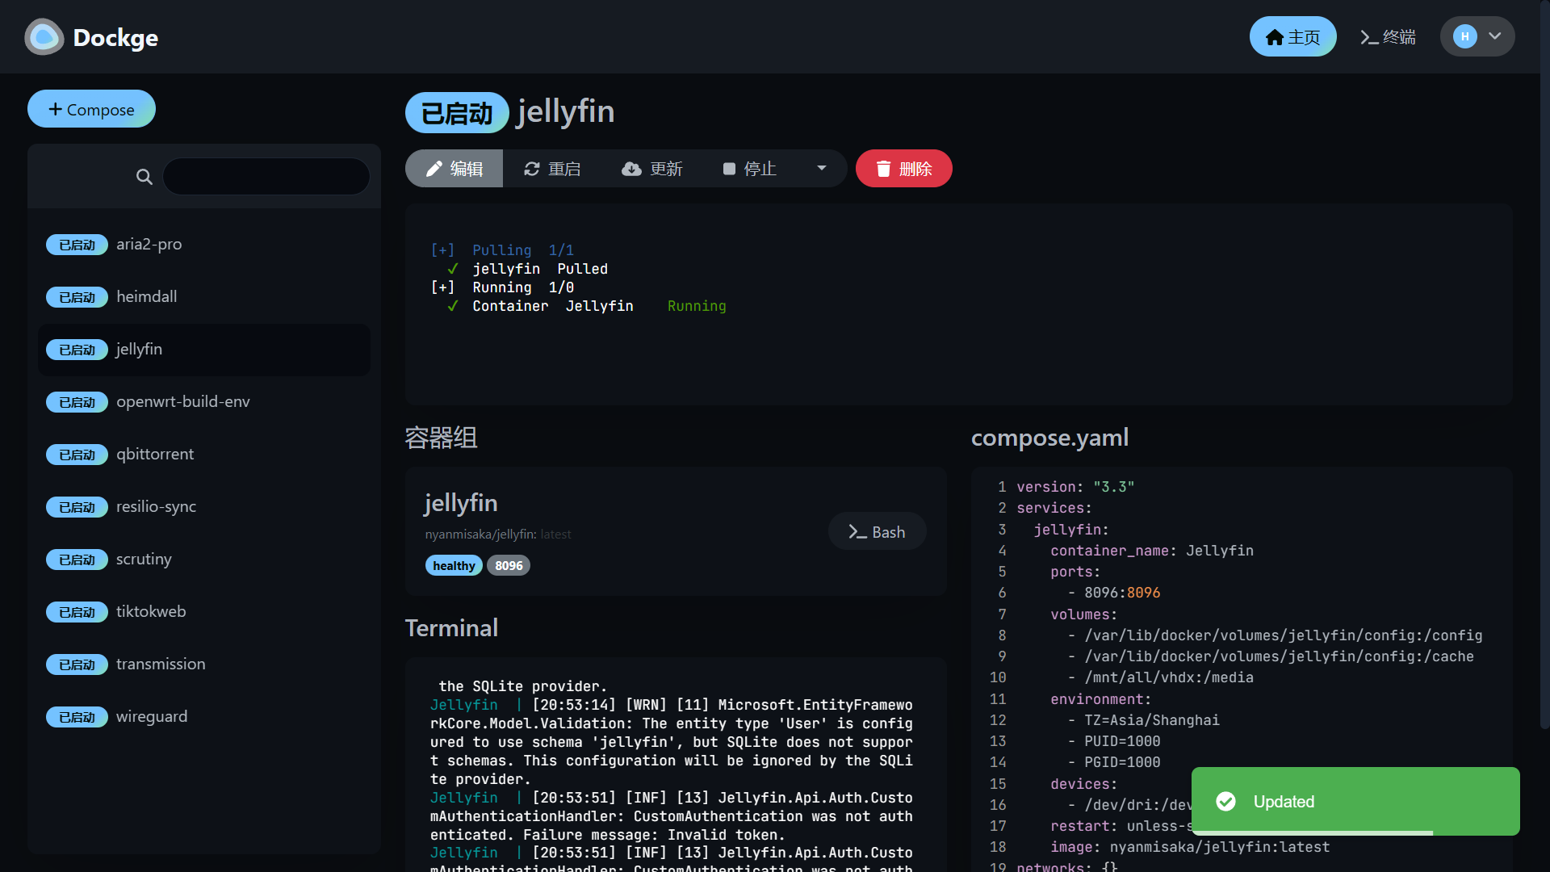
Task: Click the 8096 port badge
Action: [x=509, y=566]
